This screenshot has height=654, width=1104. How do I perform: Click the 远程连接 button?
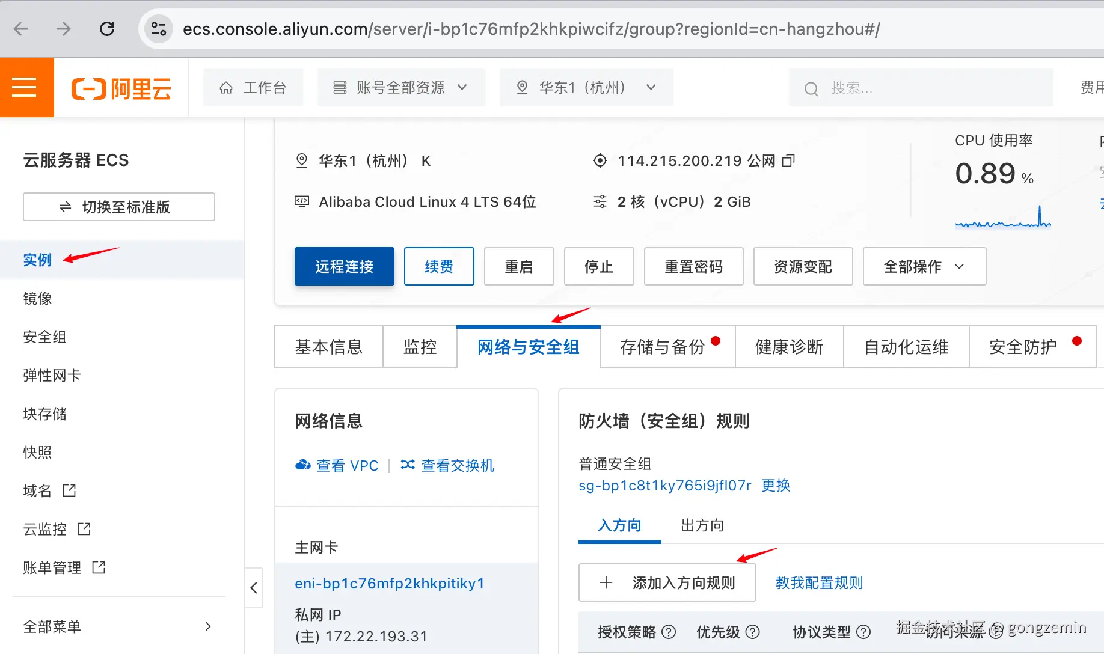345,266
